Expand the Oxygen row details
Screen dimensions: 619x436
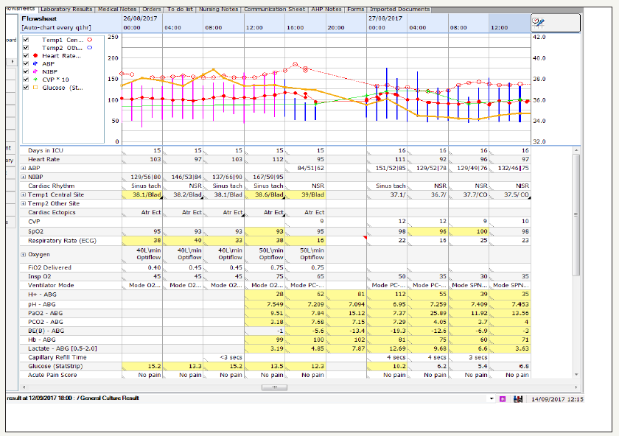24,255
